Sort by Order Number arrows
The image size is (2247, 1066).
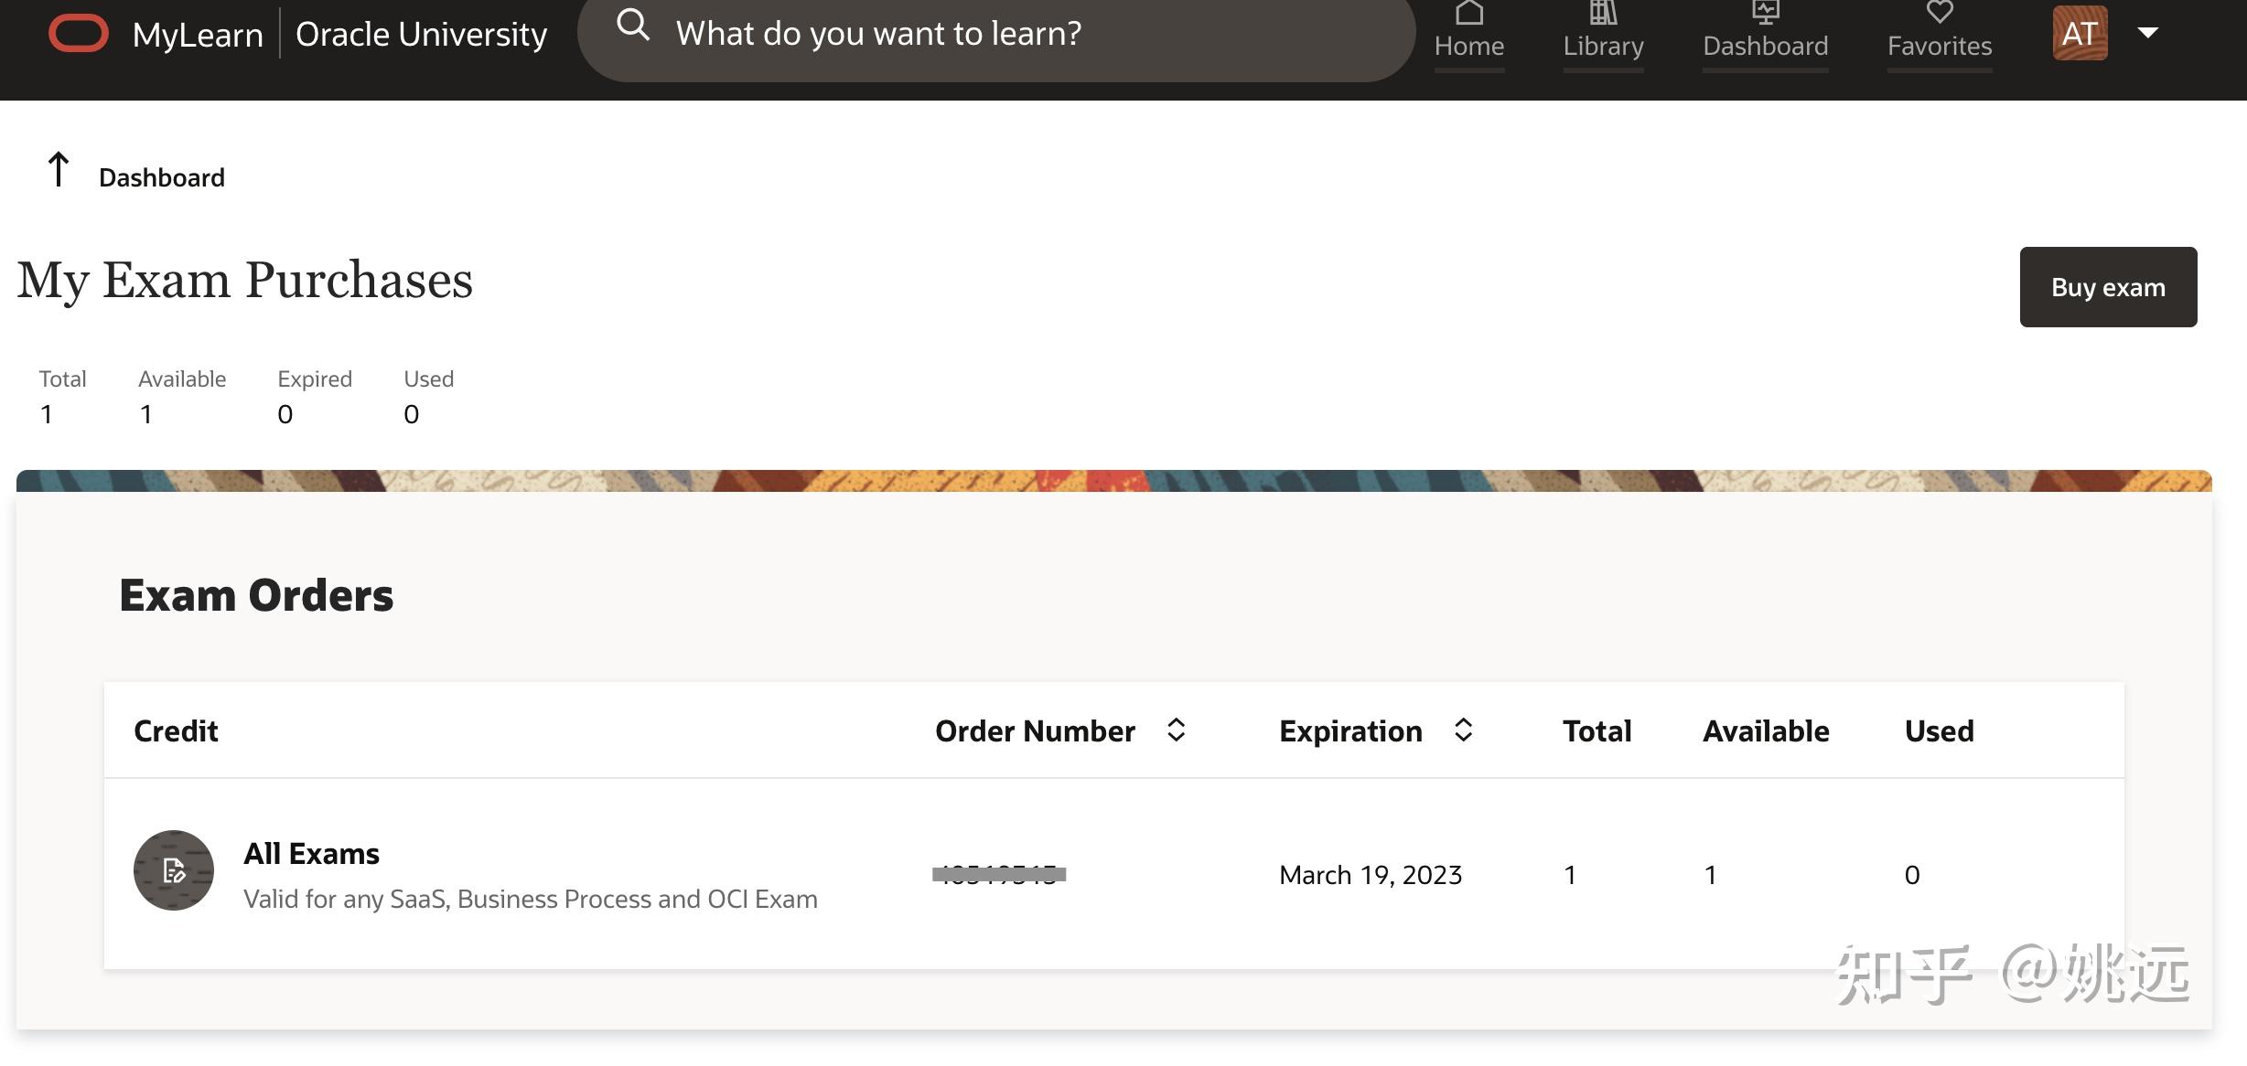pos(1177,730)
